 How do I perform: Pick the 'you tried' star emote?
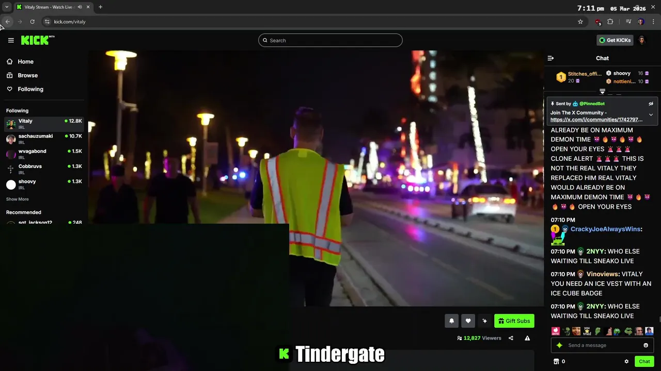pos(587,331)
